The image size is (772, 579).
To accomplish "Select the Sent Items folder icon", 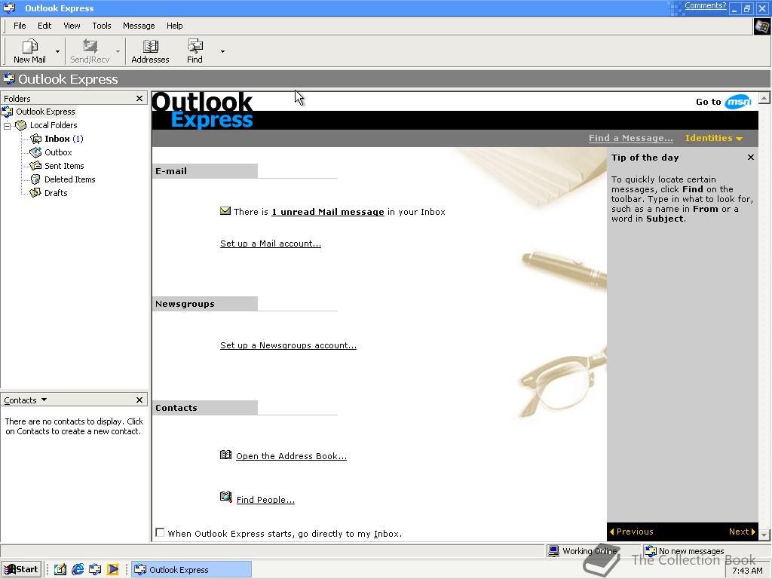I will click(x=35, y=166).
